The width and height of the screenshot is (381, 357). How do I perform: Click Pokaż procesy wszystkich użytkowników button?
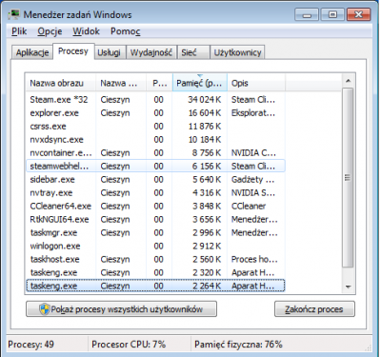(x=121, y=309)
